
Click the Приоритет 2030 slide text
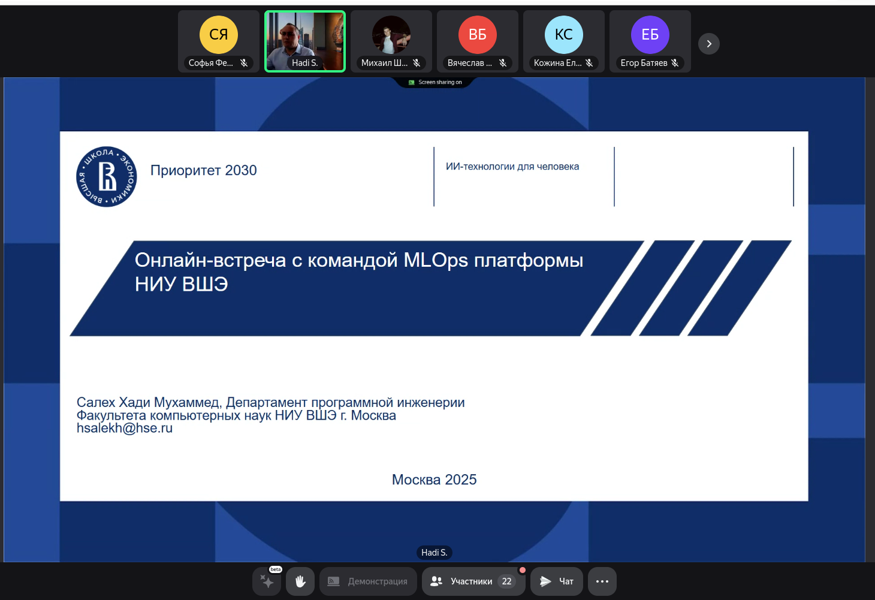click(204, 170)
